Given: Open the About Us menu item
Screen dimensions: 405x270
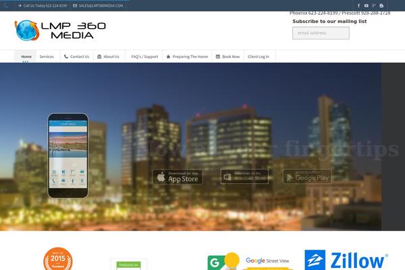Looking at the screenshot, I should pyautogui.click(x=108, y=57).
